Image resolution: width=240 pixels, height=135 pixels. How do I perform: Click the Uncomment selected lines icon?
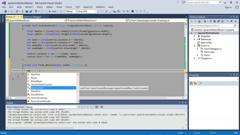[127, 11]
